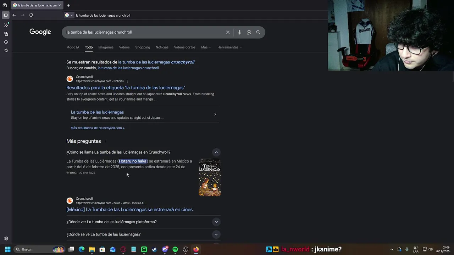Switch to 'Videos' tab
This screenshot has height=255, width=454.
pos(124,47)
